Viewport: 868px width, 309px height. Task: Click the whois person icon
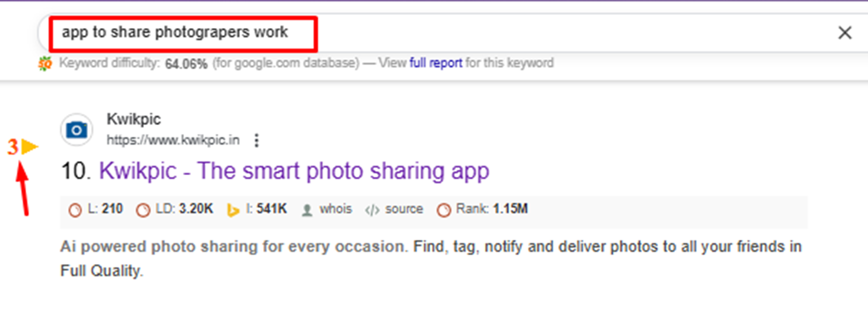pyautogui.click(x=307, y=210)
